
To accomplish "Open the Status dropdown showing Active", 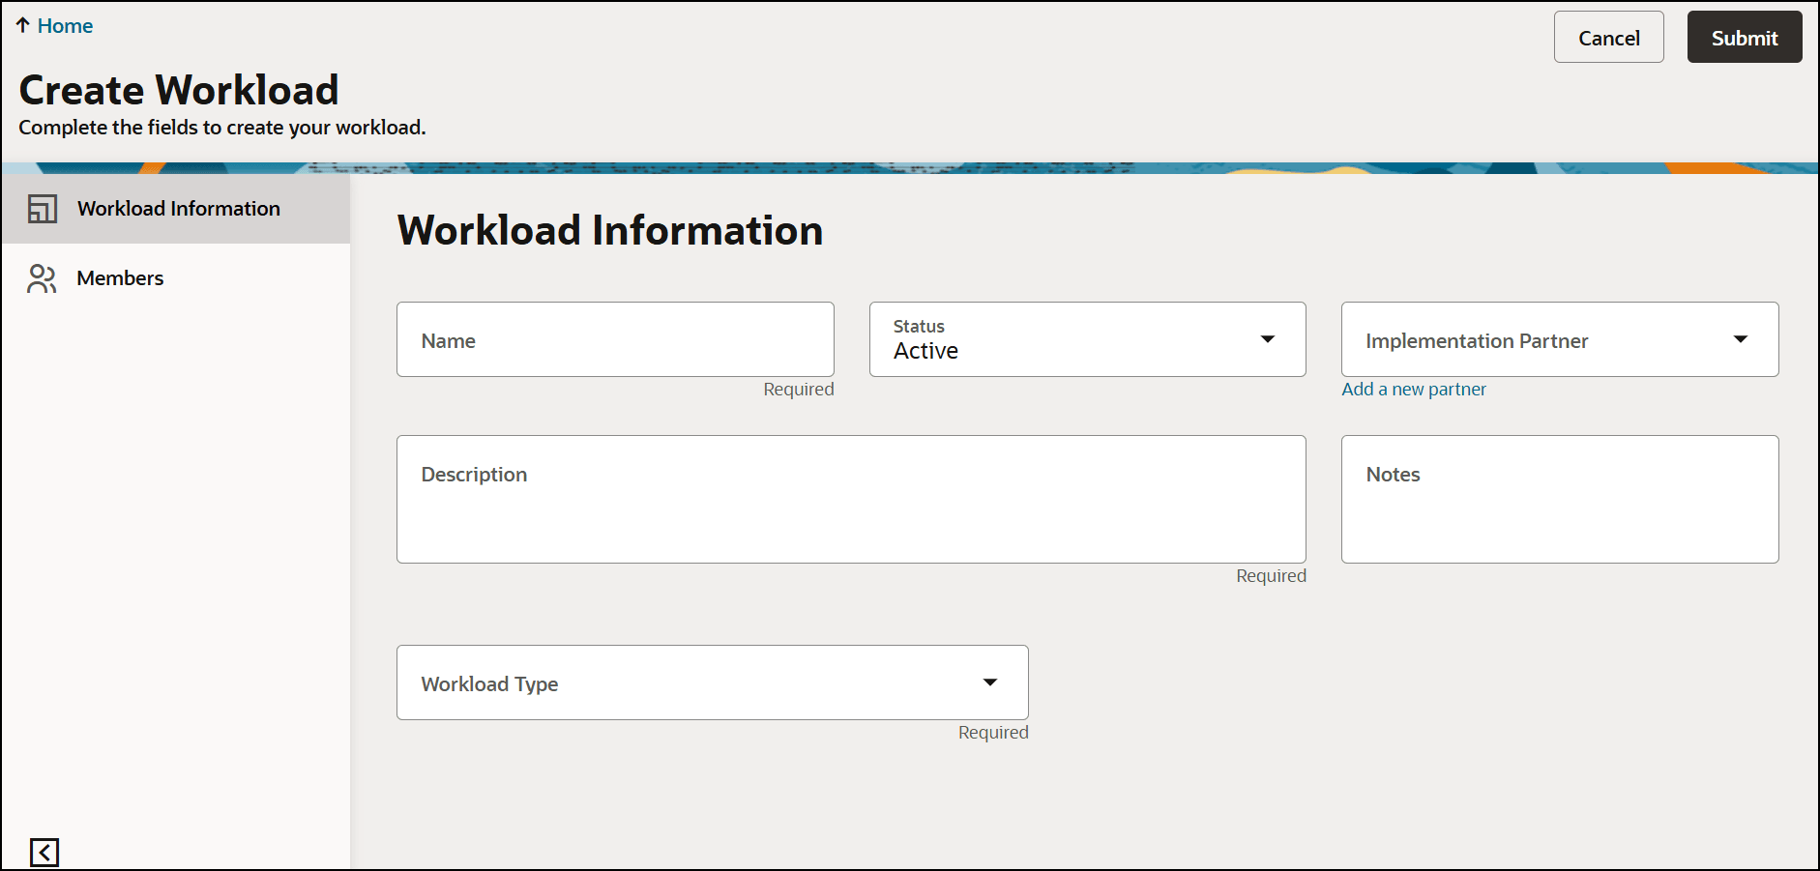I will pyautogui.click(x=1087, y=339).
